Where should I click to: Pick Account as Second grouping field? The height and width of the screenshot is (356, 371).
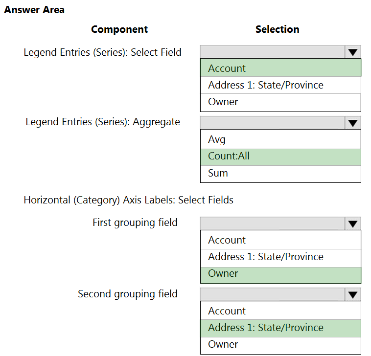280,311
